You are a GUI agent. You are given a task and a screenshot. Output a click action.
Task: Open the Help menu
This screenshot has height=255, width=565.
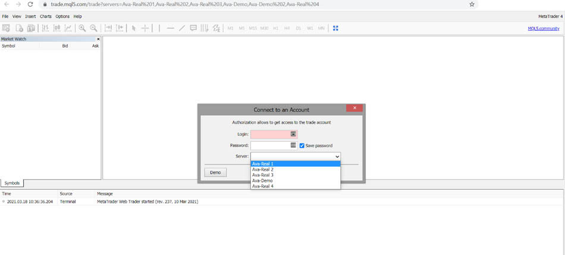[x=77, y=17]
